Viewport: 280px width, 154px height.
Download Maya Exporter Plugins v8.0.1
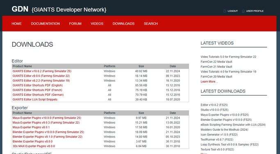pyautogui.click(x=31, y=127)
